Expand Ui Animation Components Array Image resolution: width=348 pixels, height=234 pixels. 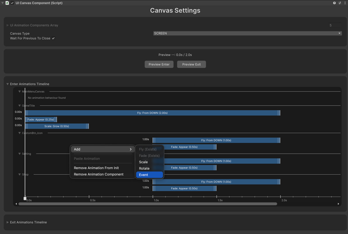click(8, 25)
